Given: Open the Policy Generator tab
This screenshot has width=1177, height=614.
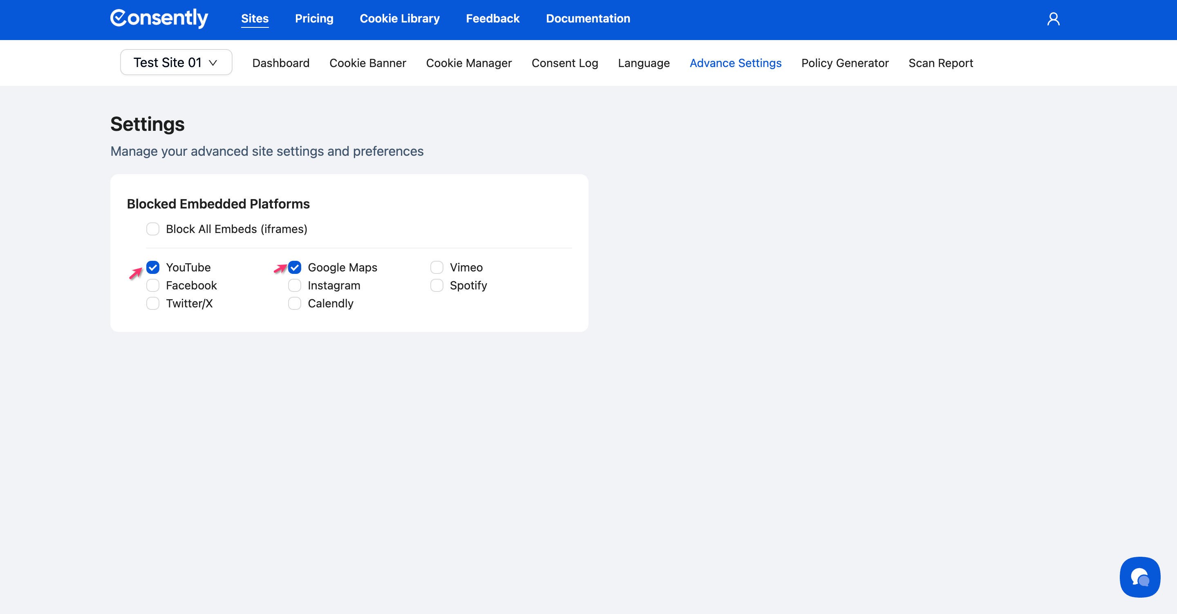Looking at the screenshot, I should [x=844, y=63].
